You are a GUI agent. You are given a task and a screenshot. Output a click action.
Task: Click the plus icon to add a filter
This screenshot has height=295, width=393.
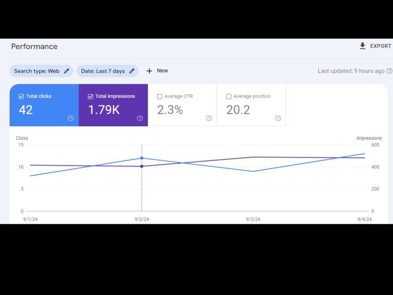pyautogui.click(x=149, y=71)
